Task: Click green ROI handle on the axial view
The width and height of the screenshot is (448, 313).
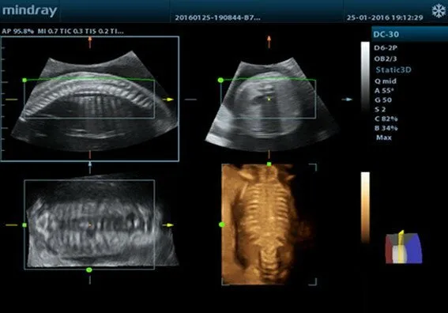Action: (220, 81)
